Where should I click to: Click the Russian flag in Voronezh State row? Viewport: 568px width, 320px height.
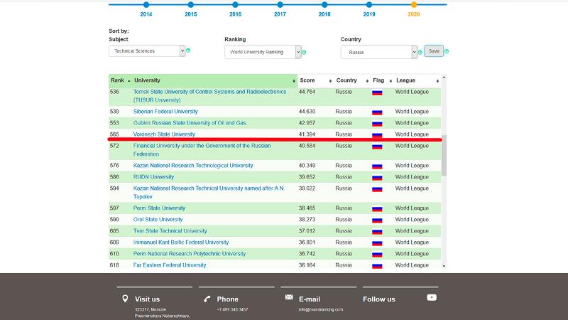[378, 134]
